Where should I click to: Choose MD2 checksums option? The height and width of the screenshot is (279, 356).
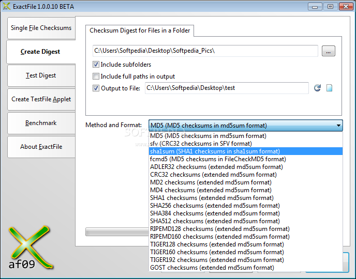pos(246,182)
